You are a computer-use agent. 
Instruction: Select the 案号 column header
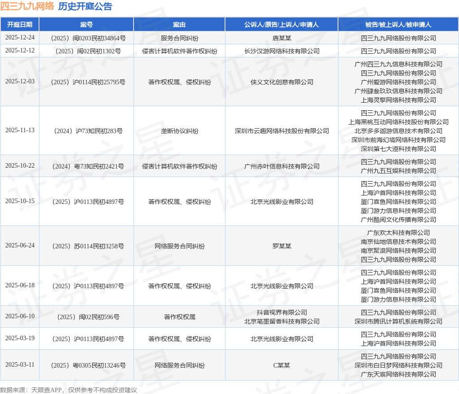click(x=87, y=25)
